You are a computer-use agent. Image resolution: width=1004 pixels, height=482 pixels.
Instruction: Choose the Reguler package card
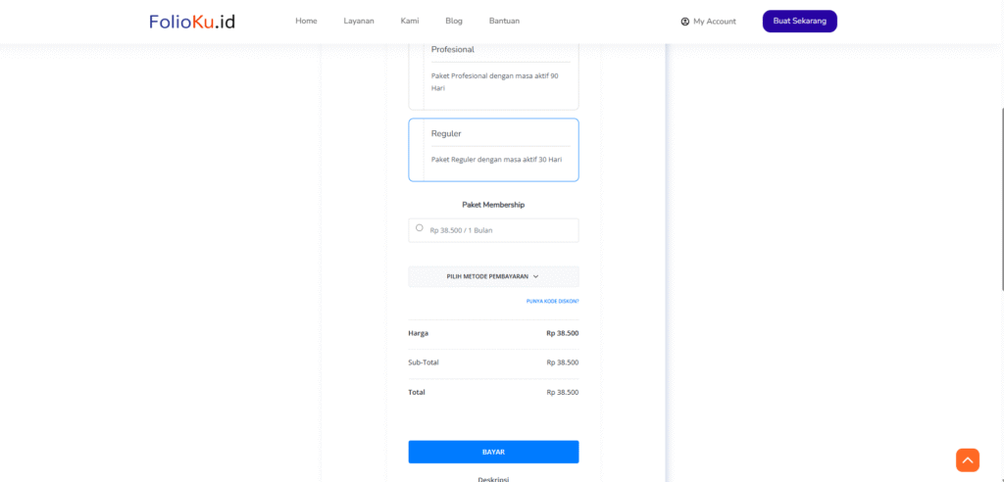click(493, 150)
